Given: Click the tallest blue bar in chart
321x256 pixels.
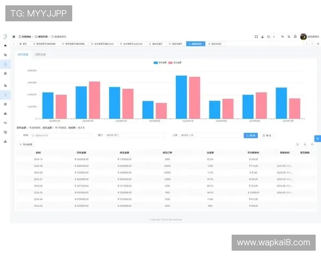Looking at the screenshot, I should (181, 97).
